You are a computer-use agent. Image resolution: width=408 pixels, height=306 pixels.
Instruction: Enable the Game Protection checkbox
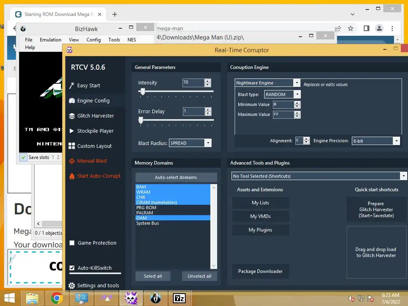coord(72,243)
